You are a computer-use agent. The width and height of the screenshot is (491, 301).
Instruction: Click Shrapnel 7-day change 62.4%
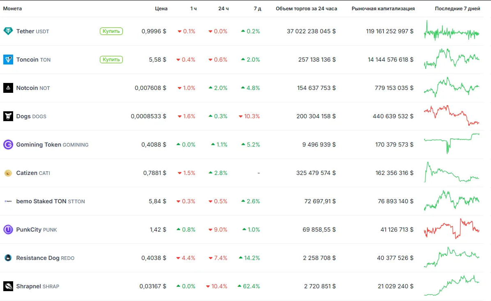249,286
